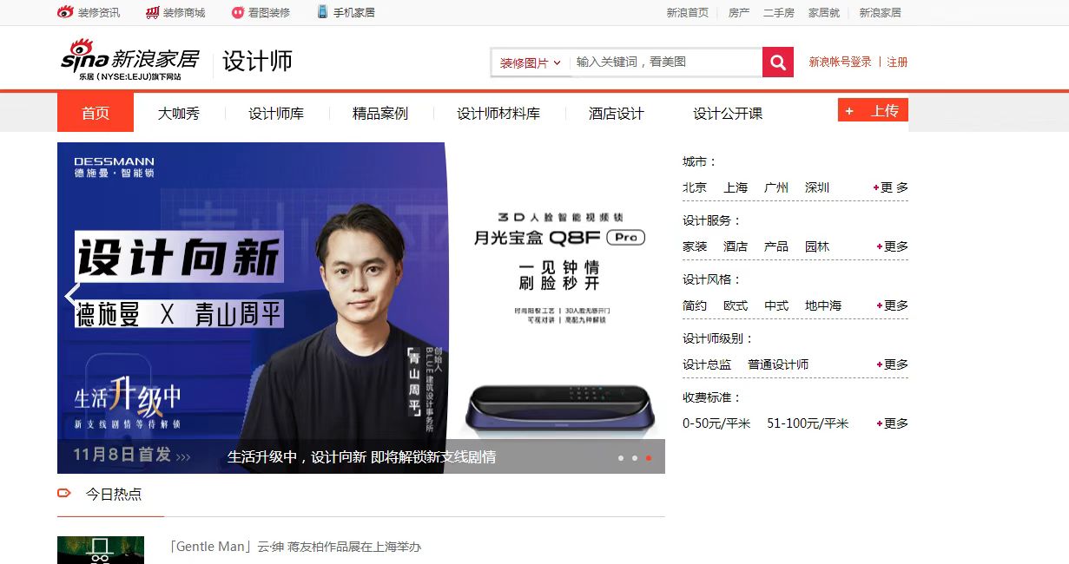Viewport: 1069px width, 564px height.
Task: Expand more options under 设计风格
Action: click(892, 305)
